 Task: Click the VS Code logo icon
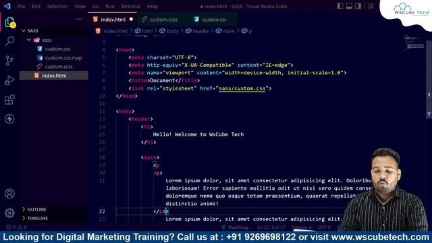tap(7, 6)
